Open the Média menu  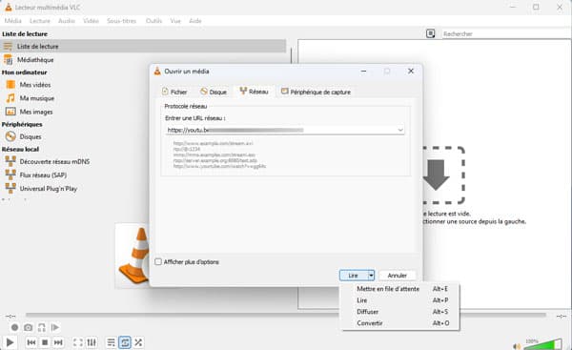[12, 21]
